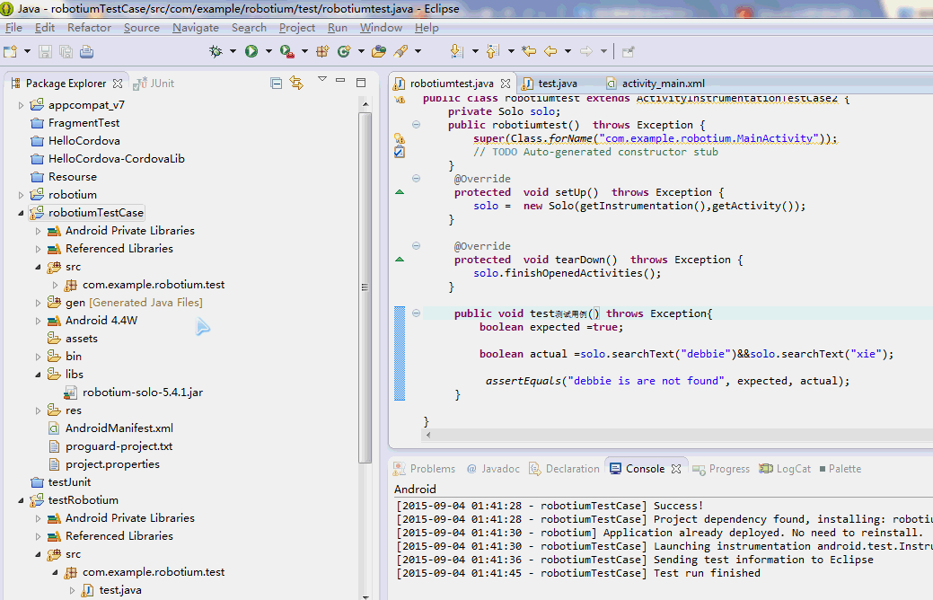This screenshot has width=933, height=600.
Task: Click the editor horizontal scrollbar left arrow
Action: point(427,435)
